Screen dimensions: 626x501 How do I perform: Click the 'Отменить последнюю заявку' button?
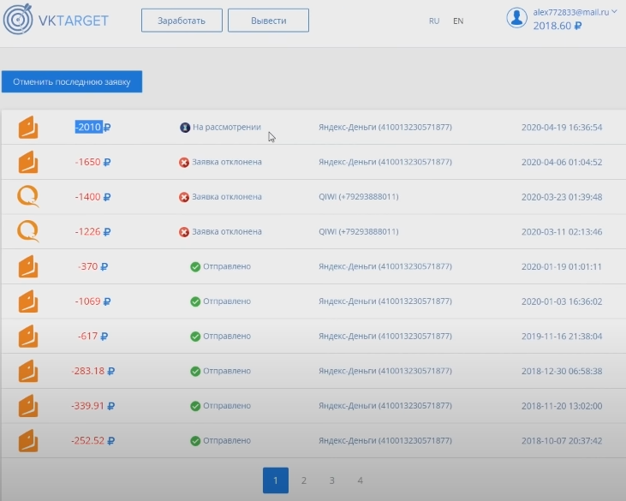(x=72, y=81)
